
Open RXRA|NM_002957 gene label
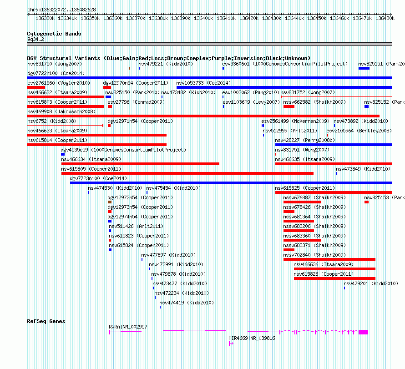tap(128, 327)
